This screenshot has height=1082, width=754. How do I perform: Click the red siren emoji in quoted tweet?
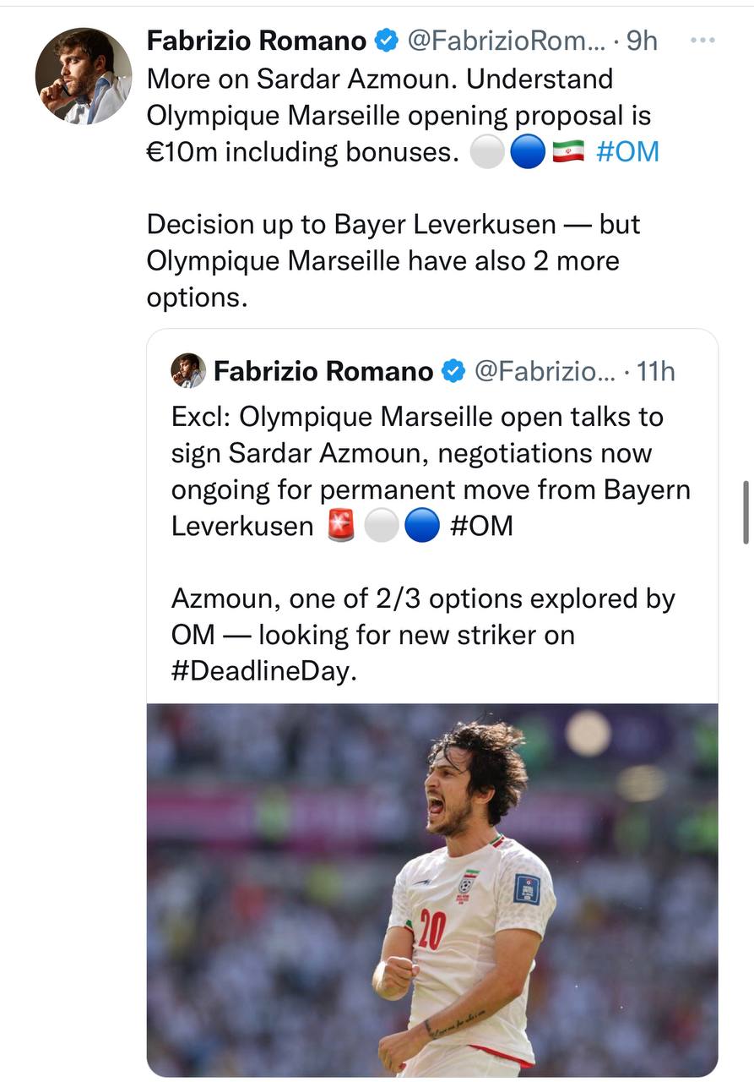point(341,526)
